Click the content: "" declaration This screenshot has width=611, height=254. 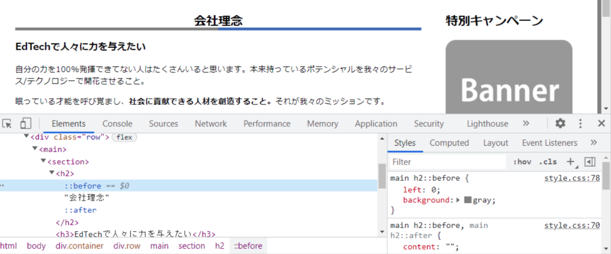click(431, 247)
